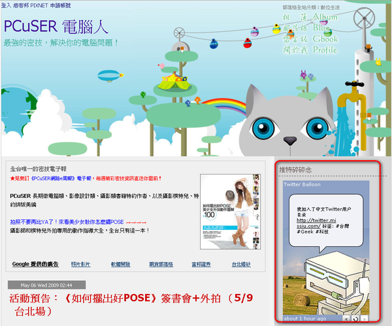The height and width of the screenshot is (326, 392).
Task: Click the 全台唯一的密技電子報 heading
Action: (x=39, y=169)
